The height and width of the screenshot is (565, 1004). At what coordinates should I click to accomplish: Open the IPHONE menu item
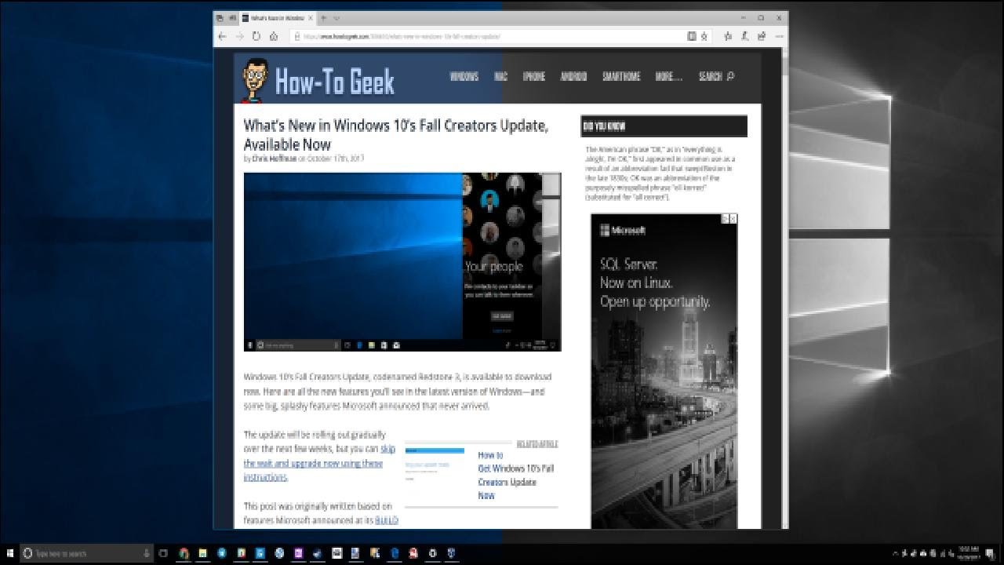(x=533, y=76)
